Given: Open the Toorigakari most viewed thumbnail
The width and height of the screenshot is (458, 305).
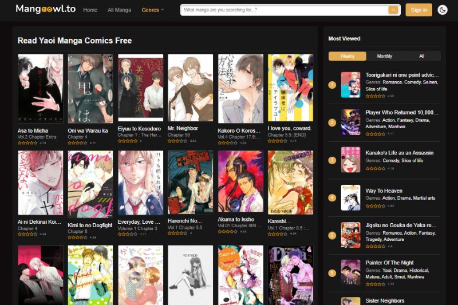Looking at the screenshot, I should point(350,85).
